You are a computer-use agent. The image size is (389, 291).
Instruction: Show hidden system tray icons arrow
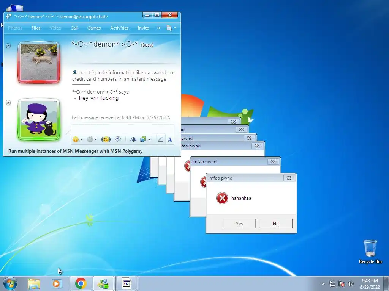coord(323,284)
